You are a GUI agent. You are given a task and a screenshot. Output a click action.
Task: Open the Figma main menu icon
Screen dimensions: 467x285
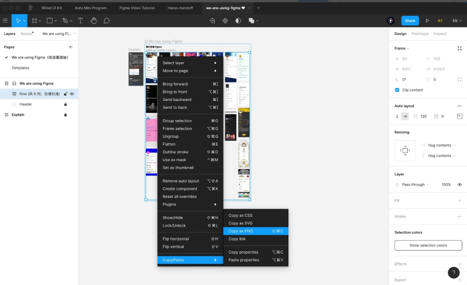(5, 21)
